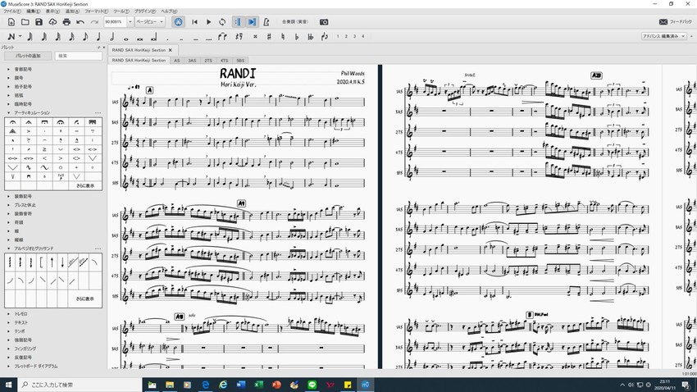Viewport: 697px width, 392px height.
Task: Switch to the AS part tab
Action: click(177, 61)
